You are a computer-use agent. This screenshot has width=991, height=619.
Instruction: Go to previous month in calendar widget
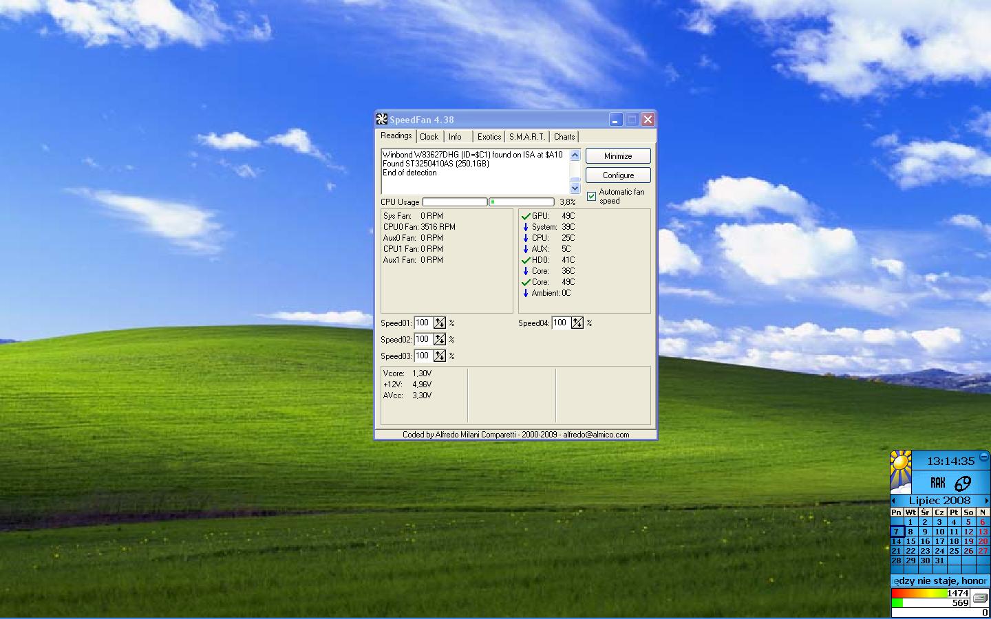point(894,501)
